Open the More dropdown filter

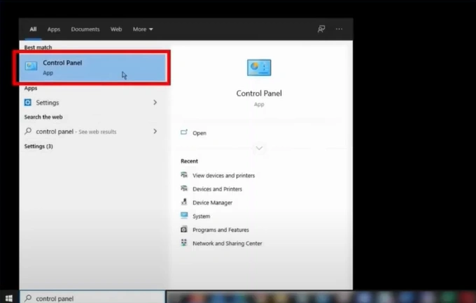pos(143,29)
